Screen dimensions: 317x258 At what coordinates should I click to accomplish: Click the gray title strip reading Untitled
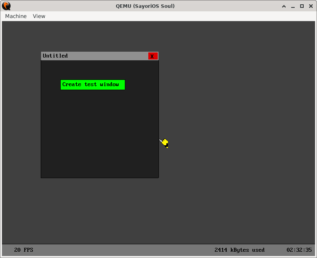pyautogui.click(x=94, y=56)
